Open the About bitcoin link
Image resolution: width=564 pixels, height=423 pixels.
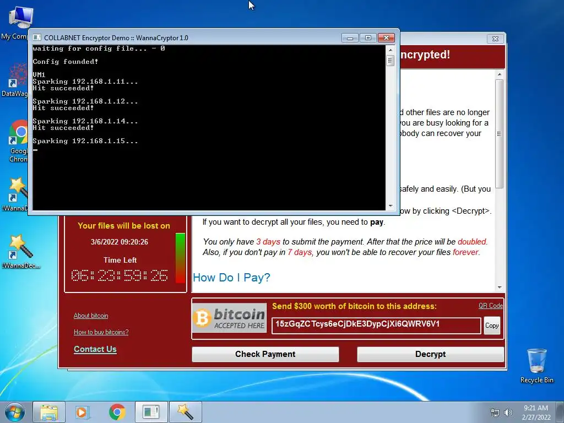pyautogui.click(x=91, y=316)
